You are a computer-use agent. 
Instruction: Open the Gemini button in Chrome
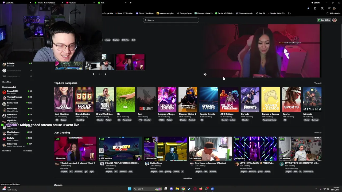point(316,3)
